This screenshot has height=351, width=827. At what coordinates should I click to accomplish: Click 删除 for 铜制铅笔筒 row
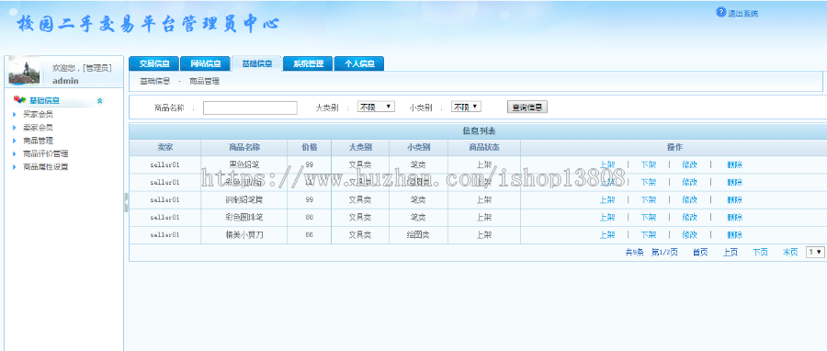[735, 199]
